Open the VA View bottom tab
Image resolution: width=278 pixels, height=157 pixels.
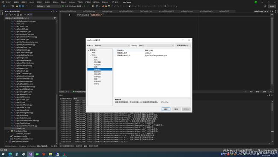23,146
